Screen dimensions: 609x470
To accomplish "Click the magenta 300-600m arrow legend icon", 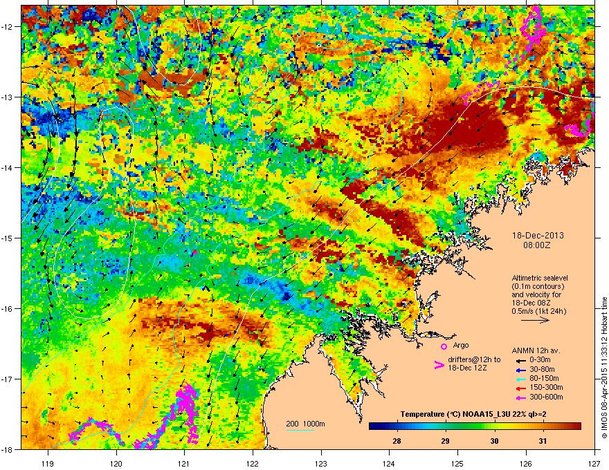I will [x=520, y=397].
